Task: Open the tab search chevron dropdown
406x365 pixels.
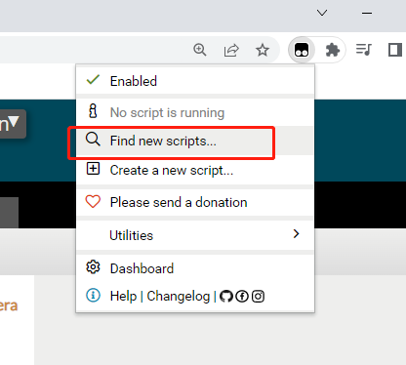Action: pos(322,13)
